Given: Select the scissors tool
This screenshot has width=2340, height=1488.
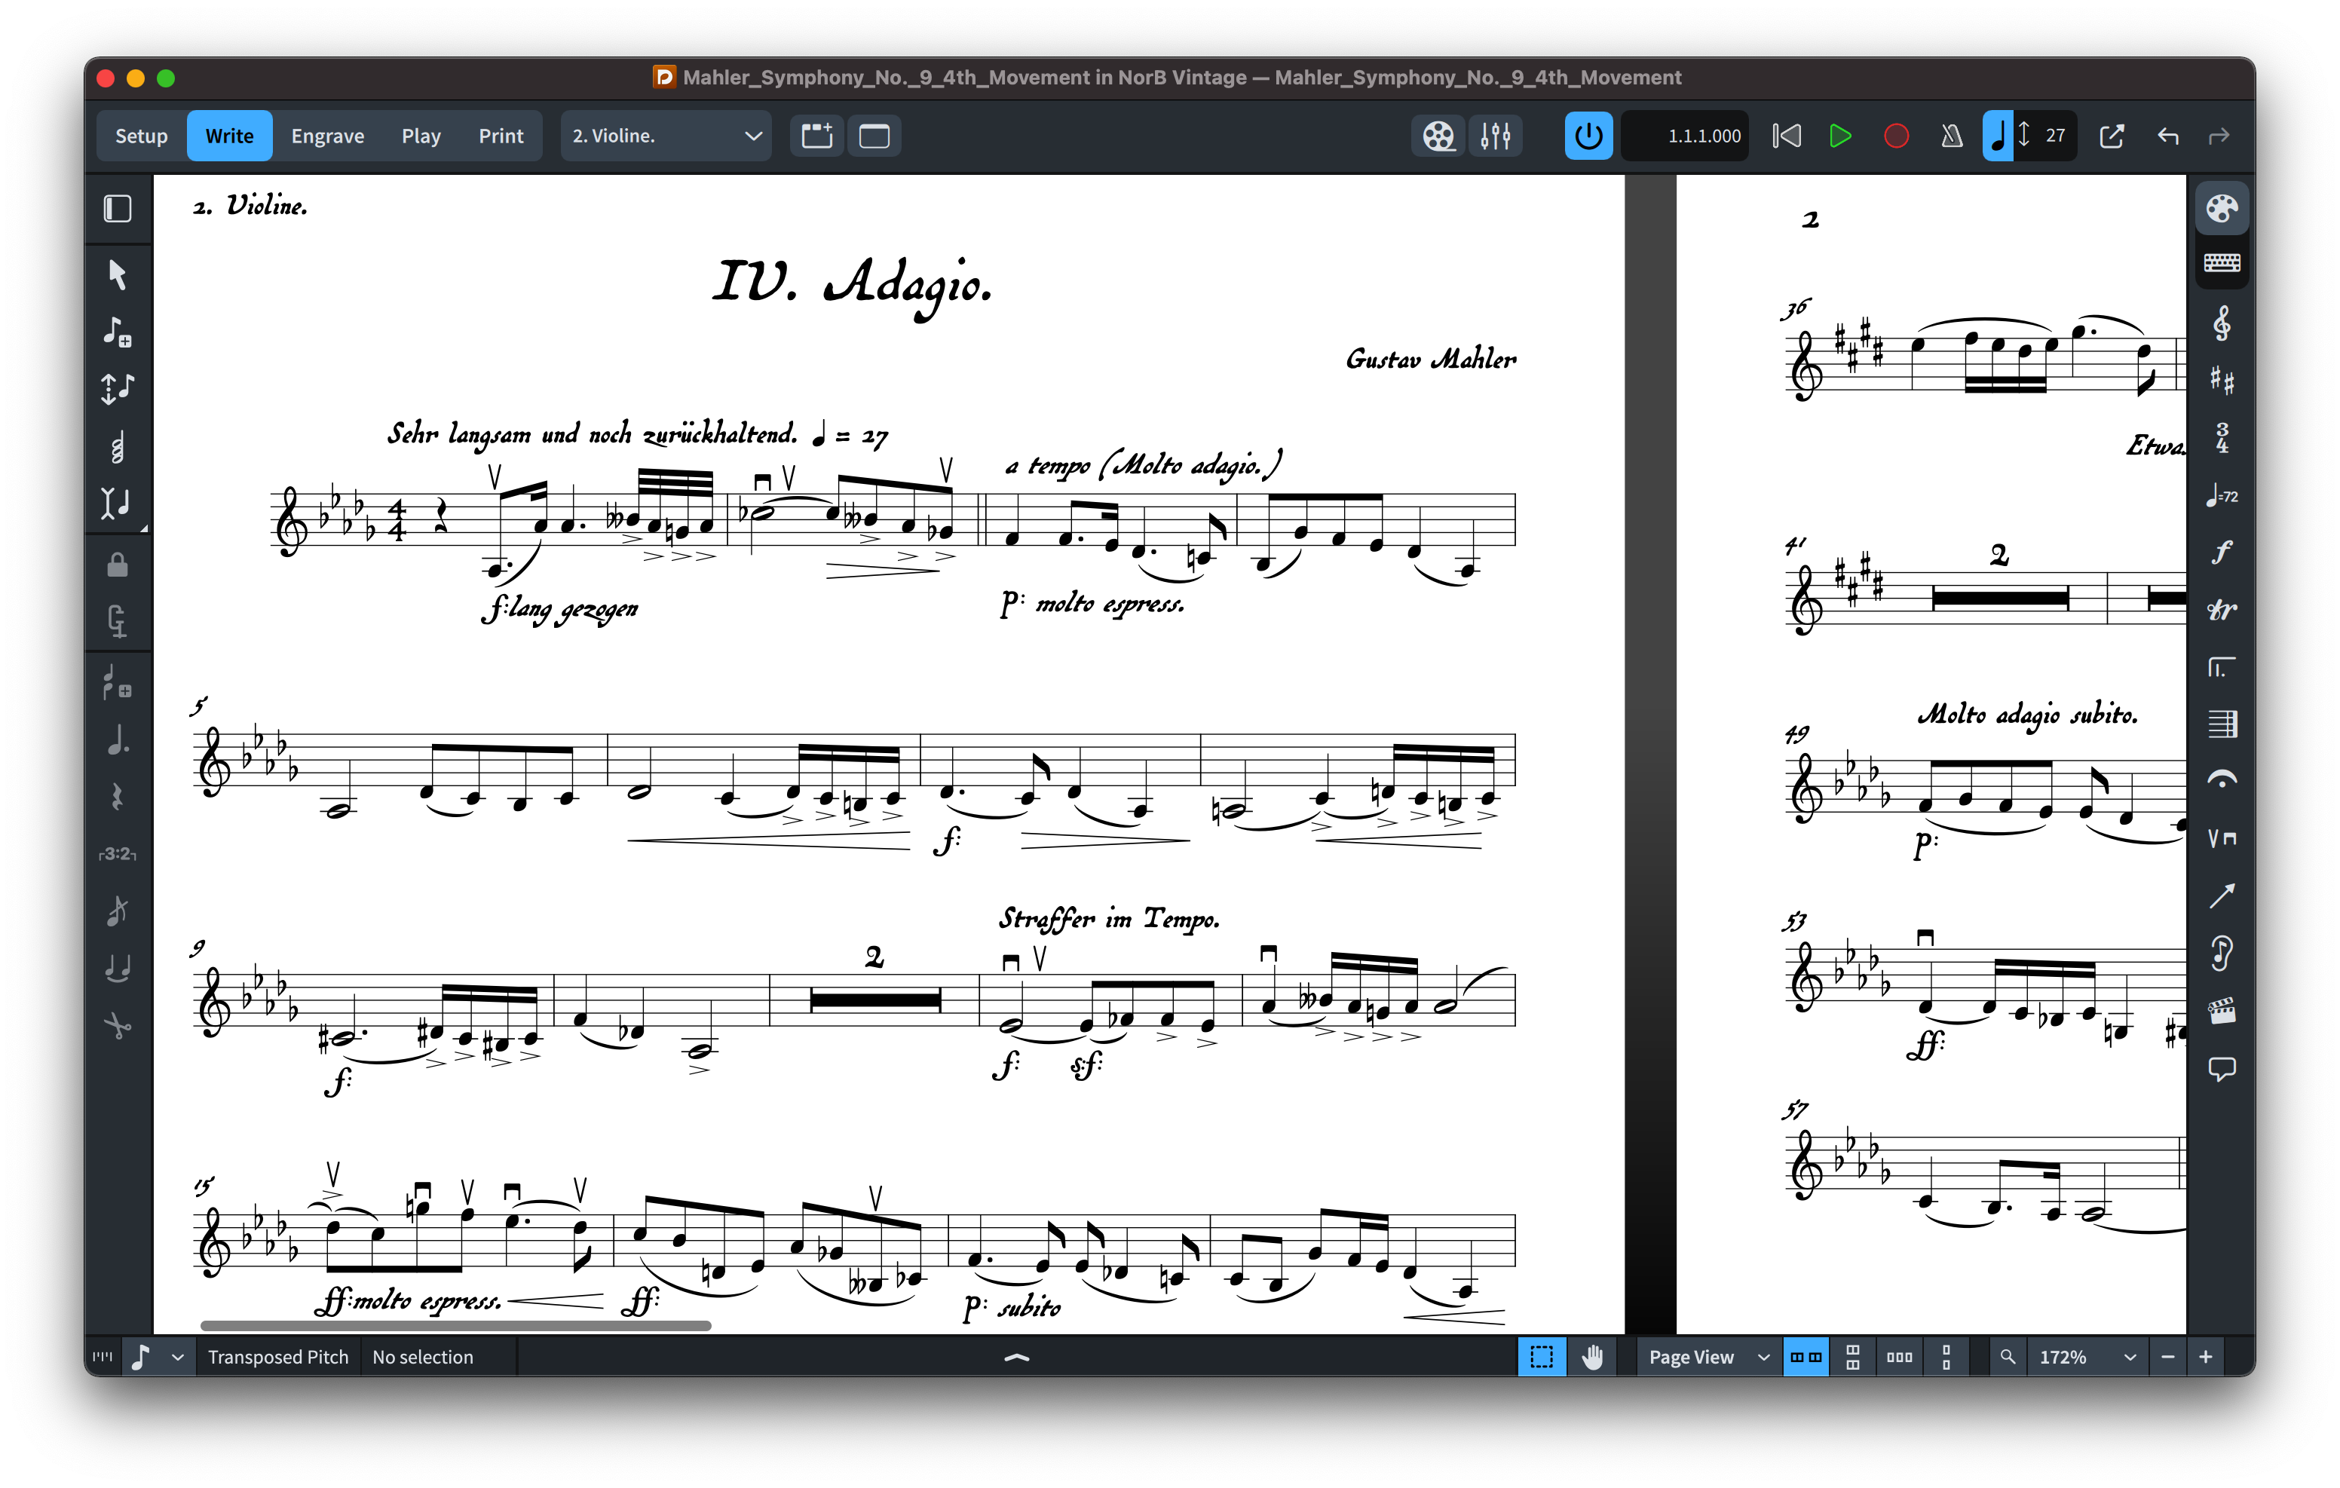Looking at the screenshot, I should coord(118,1024).
